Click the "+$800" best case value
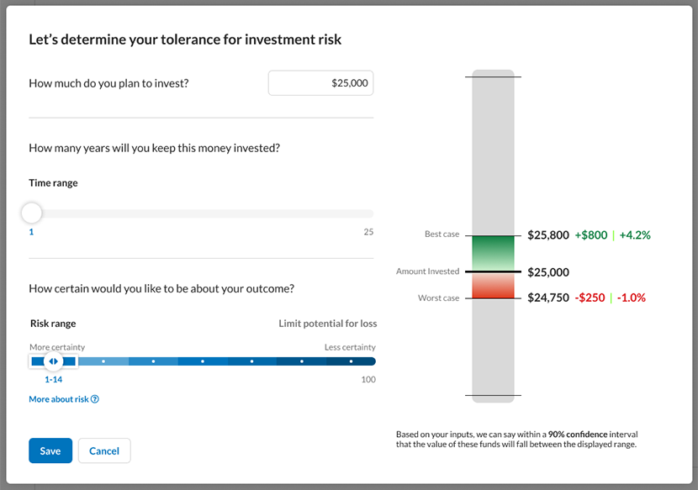The image size is (698, 490). 590,234
